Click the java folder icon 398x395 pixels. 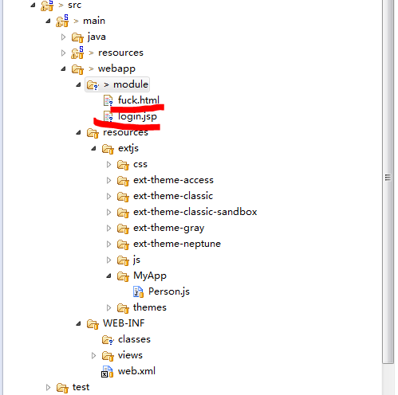(x=77, y=37)
